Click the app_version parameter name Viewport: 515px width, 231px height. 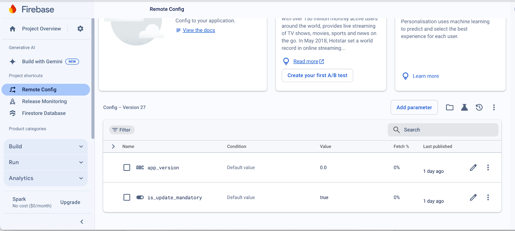[x=163, y=168]
